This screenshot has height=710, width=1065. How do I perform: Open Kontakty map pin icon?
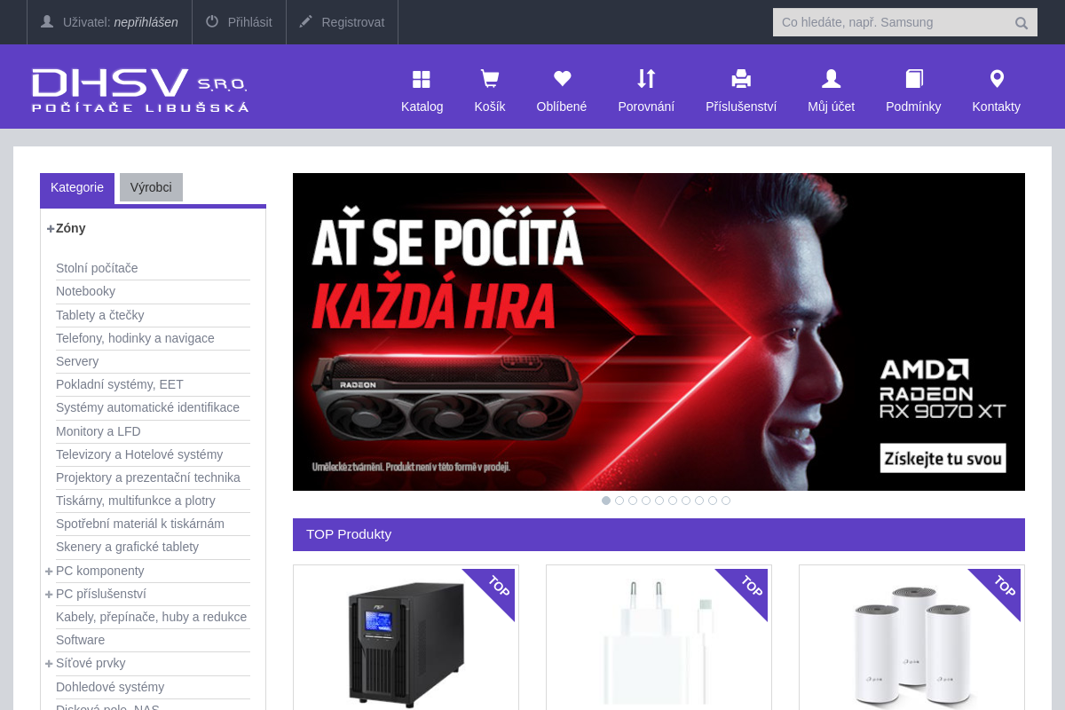click(997, 79)
